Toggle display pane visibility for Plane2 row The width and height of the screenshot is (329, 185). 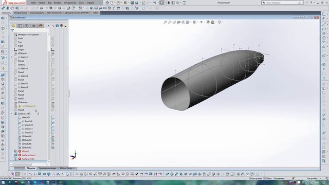[x=52, y=61]
